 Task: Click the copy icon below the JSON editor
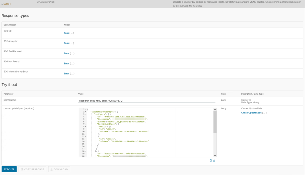click(x=211, y=160)
